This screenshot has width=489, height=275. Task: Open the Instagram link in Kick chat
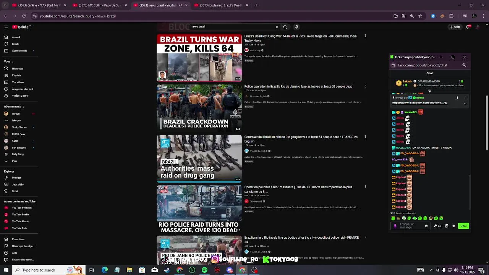[x=419, y=103]
